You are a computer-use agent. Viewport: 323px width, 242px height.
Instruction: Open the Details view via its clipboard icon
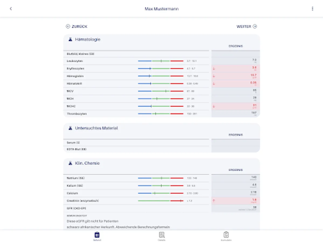point(161,235)
